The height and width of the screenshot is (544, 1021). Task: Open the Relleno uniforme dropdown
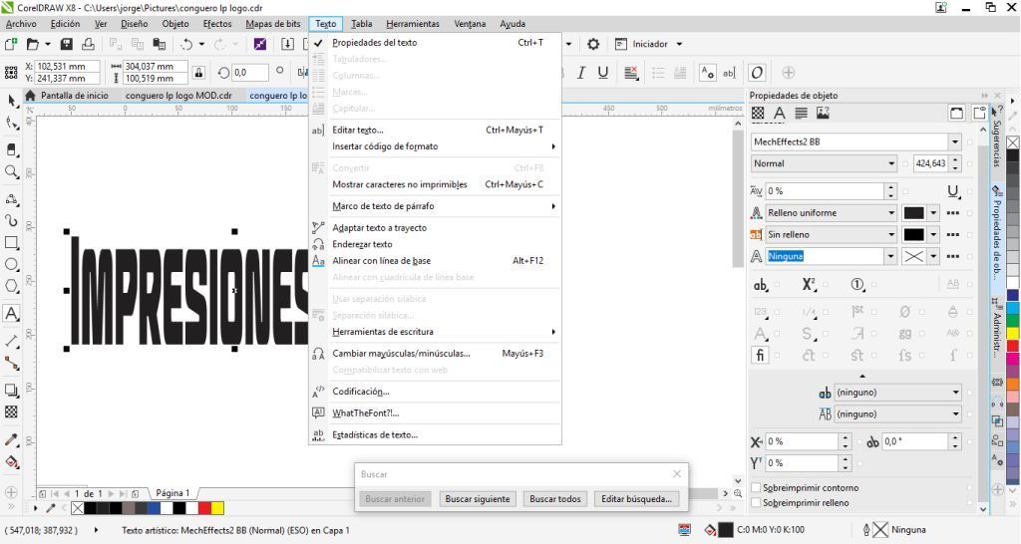(891, 213)
